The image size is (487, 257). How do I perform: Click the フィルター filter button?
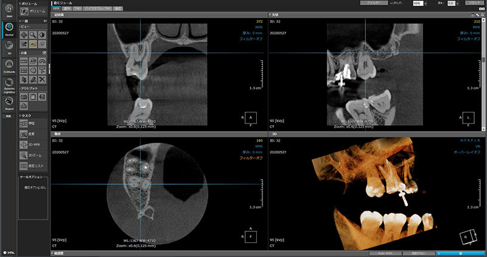click(373, 3)
